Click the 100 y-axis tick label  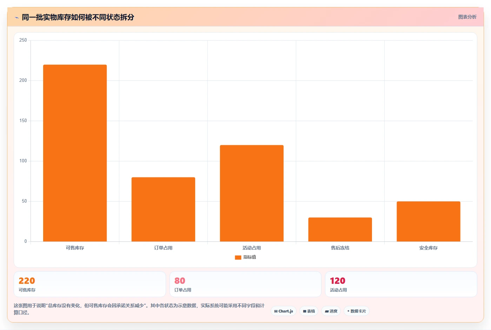[x=23, y=161]
